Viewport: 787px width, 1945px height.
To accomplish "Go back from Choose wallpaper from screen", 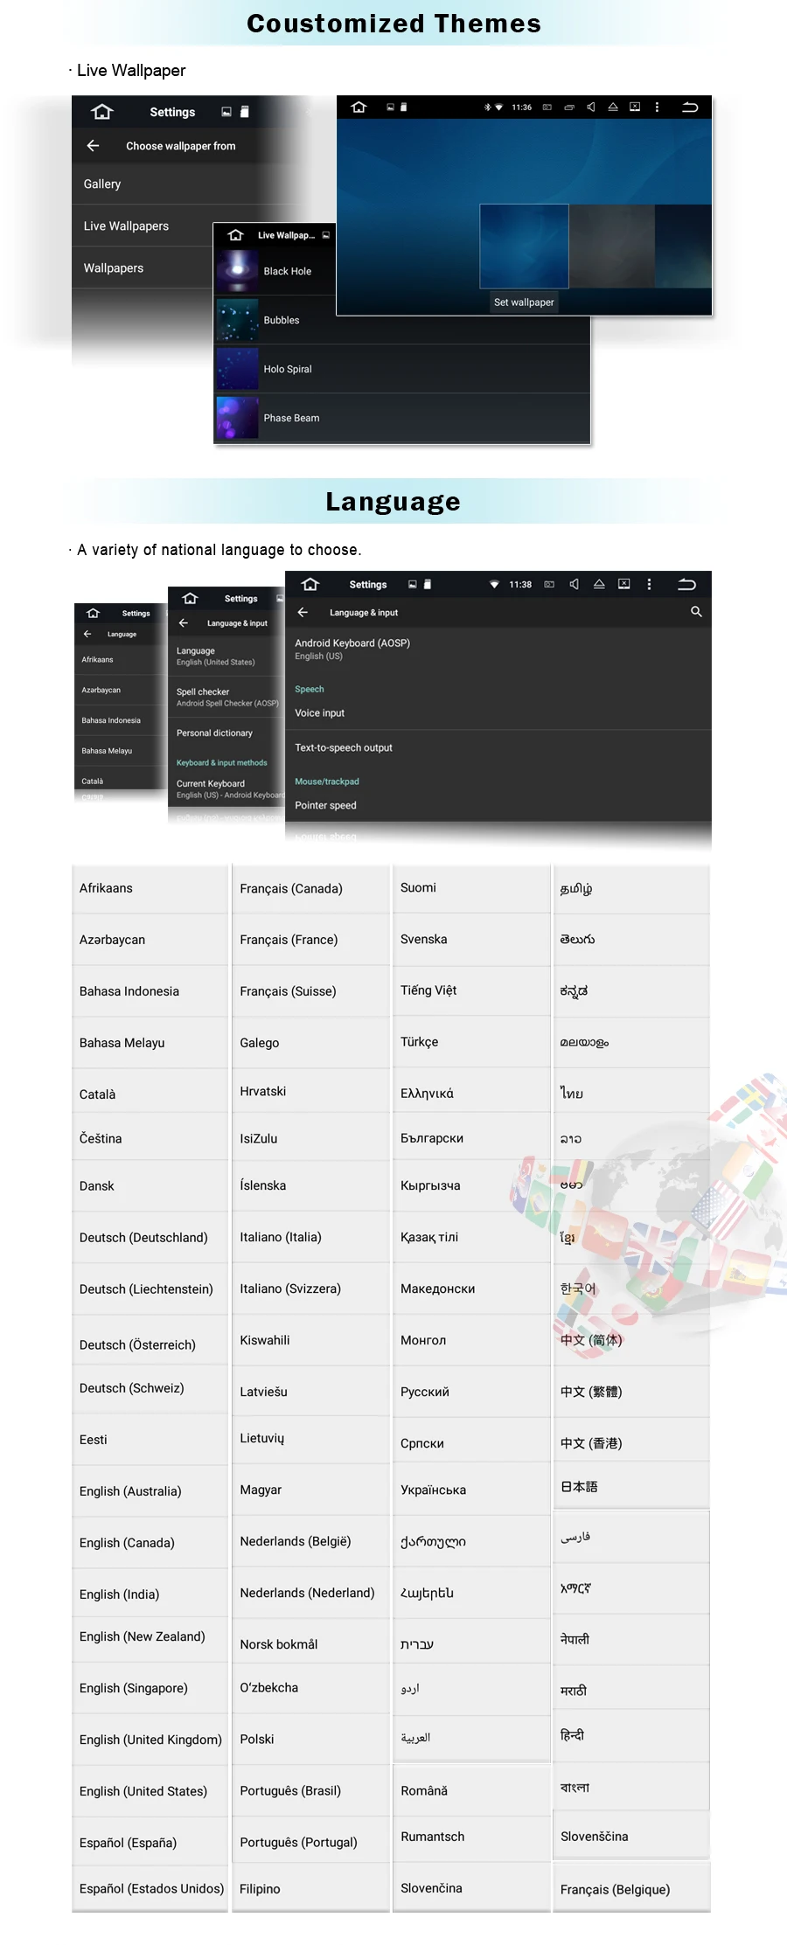I will pos(93,146).
